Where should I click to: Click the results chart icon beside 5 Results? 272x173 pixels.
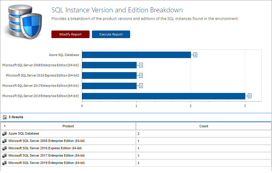[5, 117]
